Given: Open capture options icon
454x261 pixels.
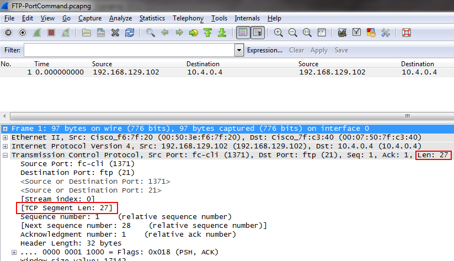Looking at the screenshot, I should [23, 33].
